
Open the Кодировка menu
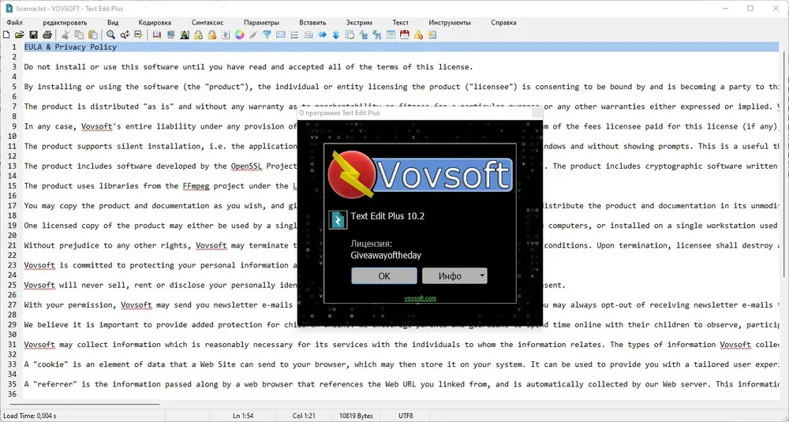click(x=155, y=23)
